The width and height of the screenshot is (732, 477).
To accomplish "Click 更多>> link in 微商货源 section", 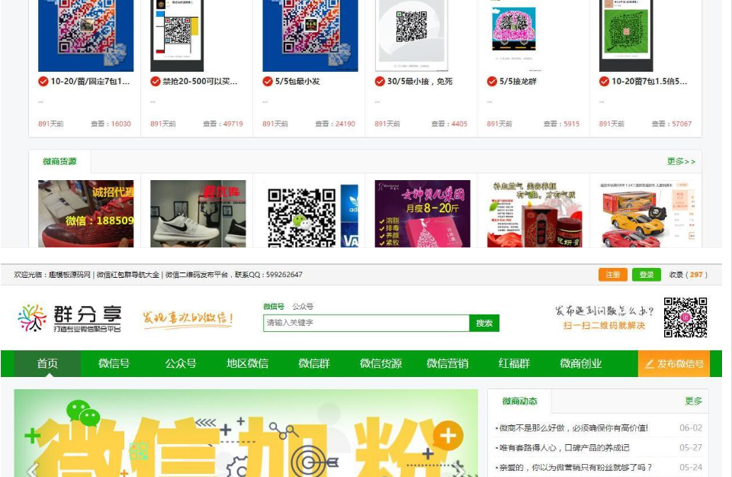I will pos(681,162).
